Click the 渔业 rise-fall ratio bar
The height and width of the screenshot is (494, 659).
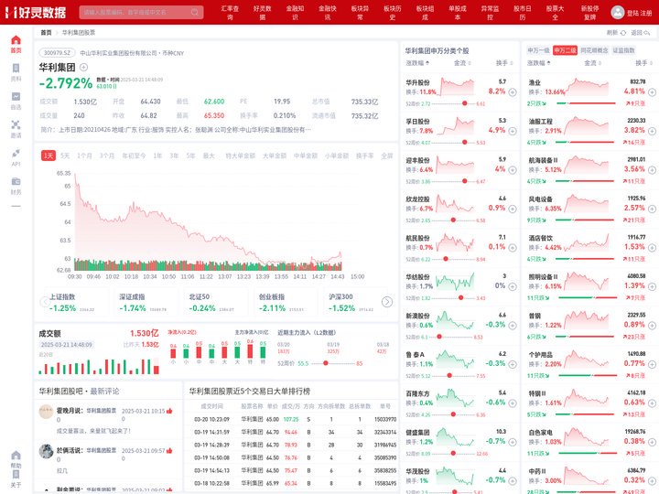[x=586, y=102]
